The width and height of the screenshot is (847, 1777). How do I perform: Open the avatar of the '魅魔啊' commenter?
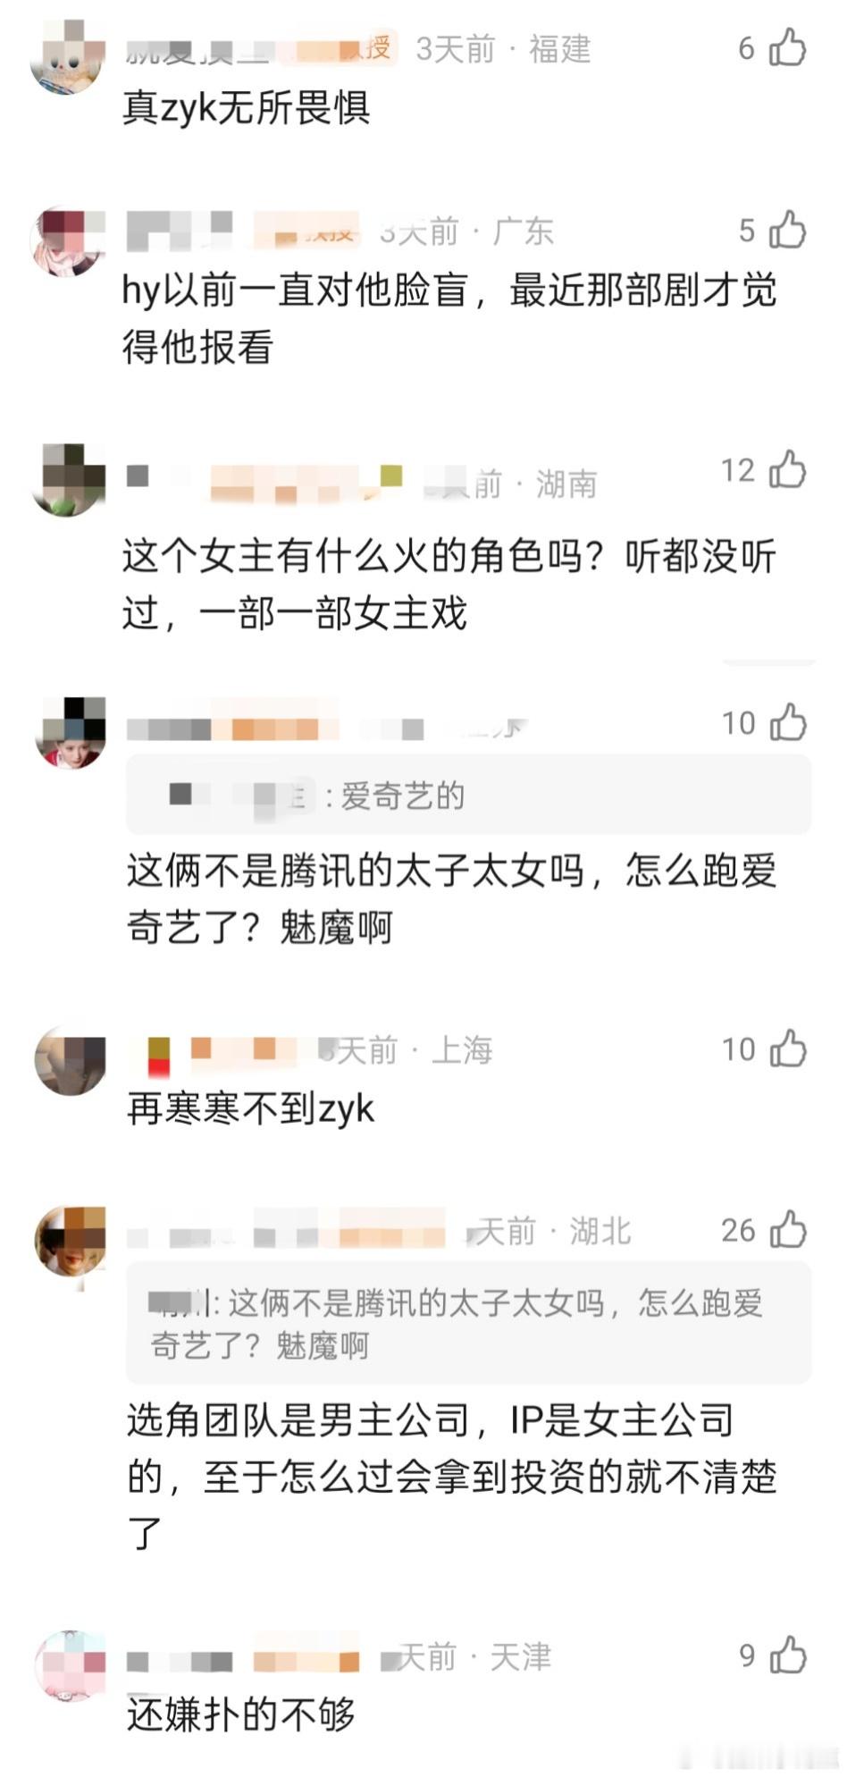[70, 733]
